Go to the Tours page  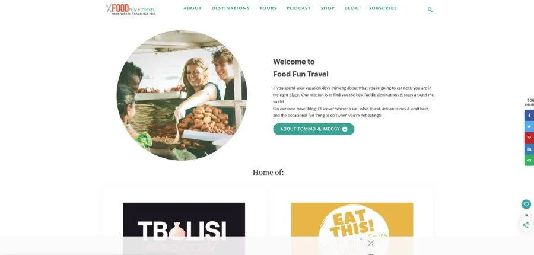tap(268, 8)
